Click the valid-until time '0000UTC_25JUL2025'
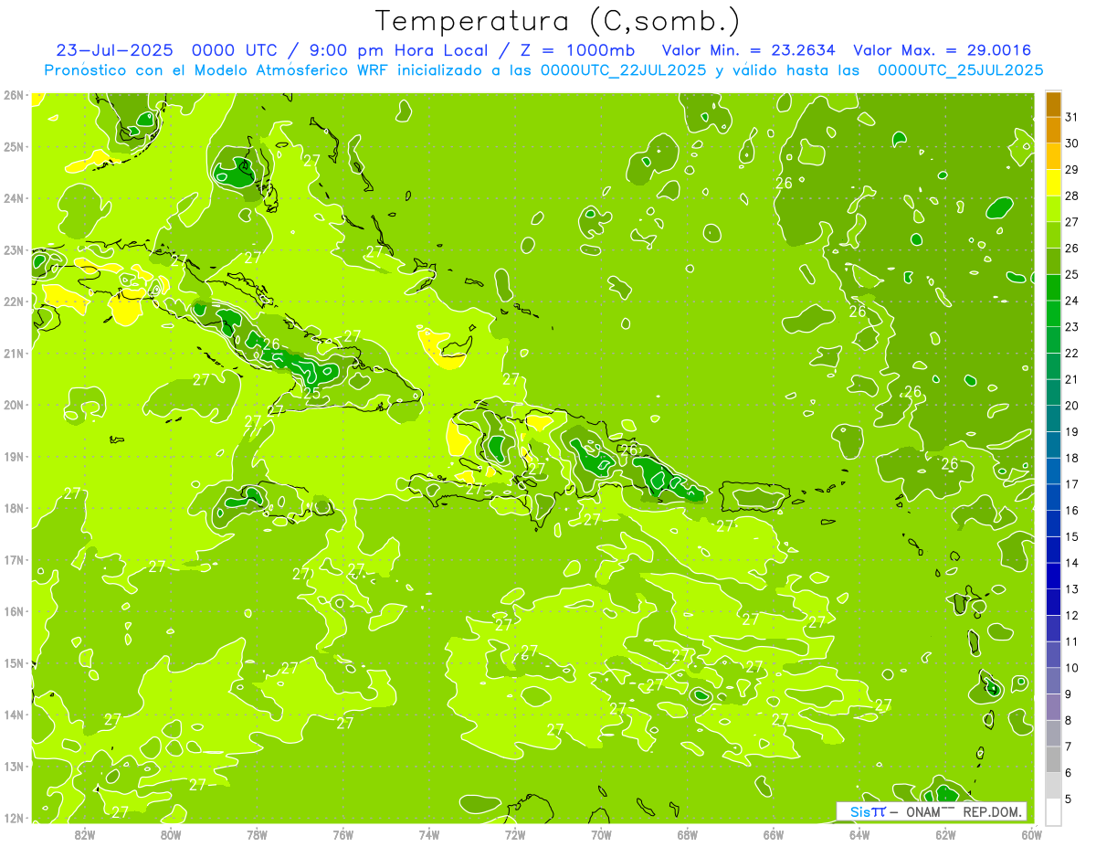This screenshot has height=847, width=1096. click(x=960, y=70)
